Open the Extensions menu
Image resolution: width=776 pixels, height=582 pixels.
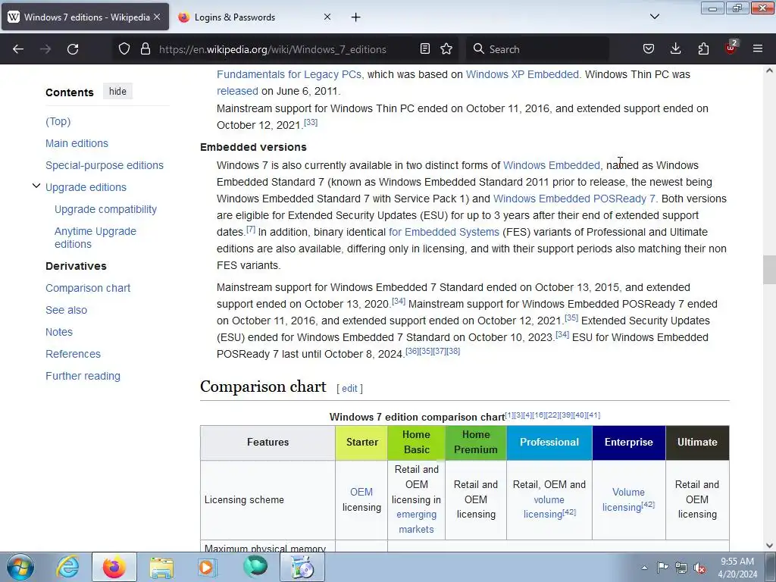click(703, 49)
